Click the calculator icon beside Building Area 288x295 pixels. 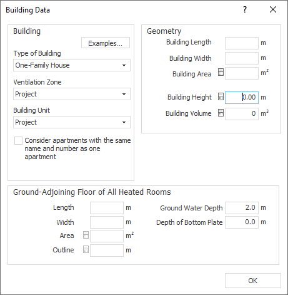tap(221, 72)
